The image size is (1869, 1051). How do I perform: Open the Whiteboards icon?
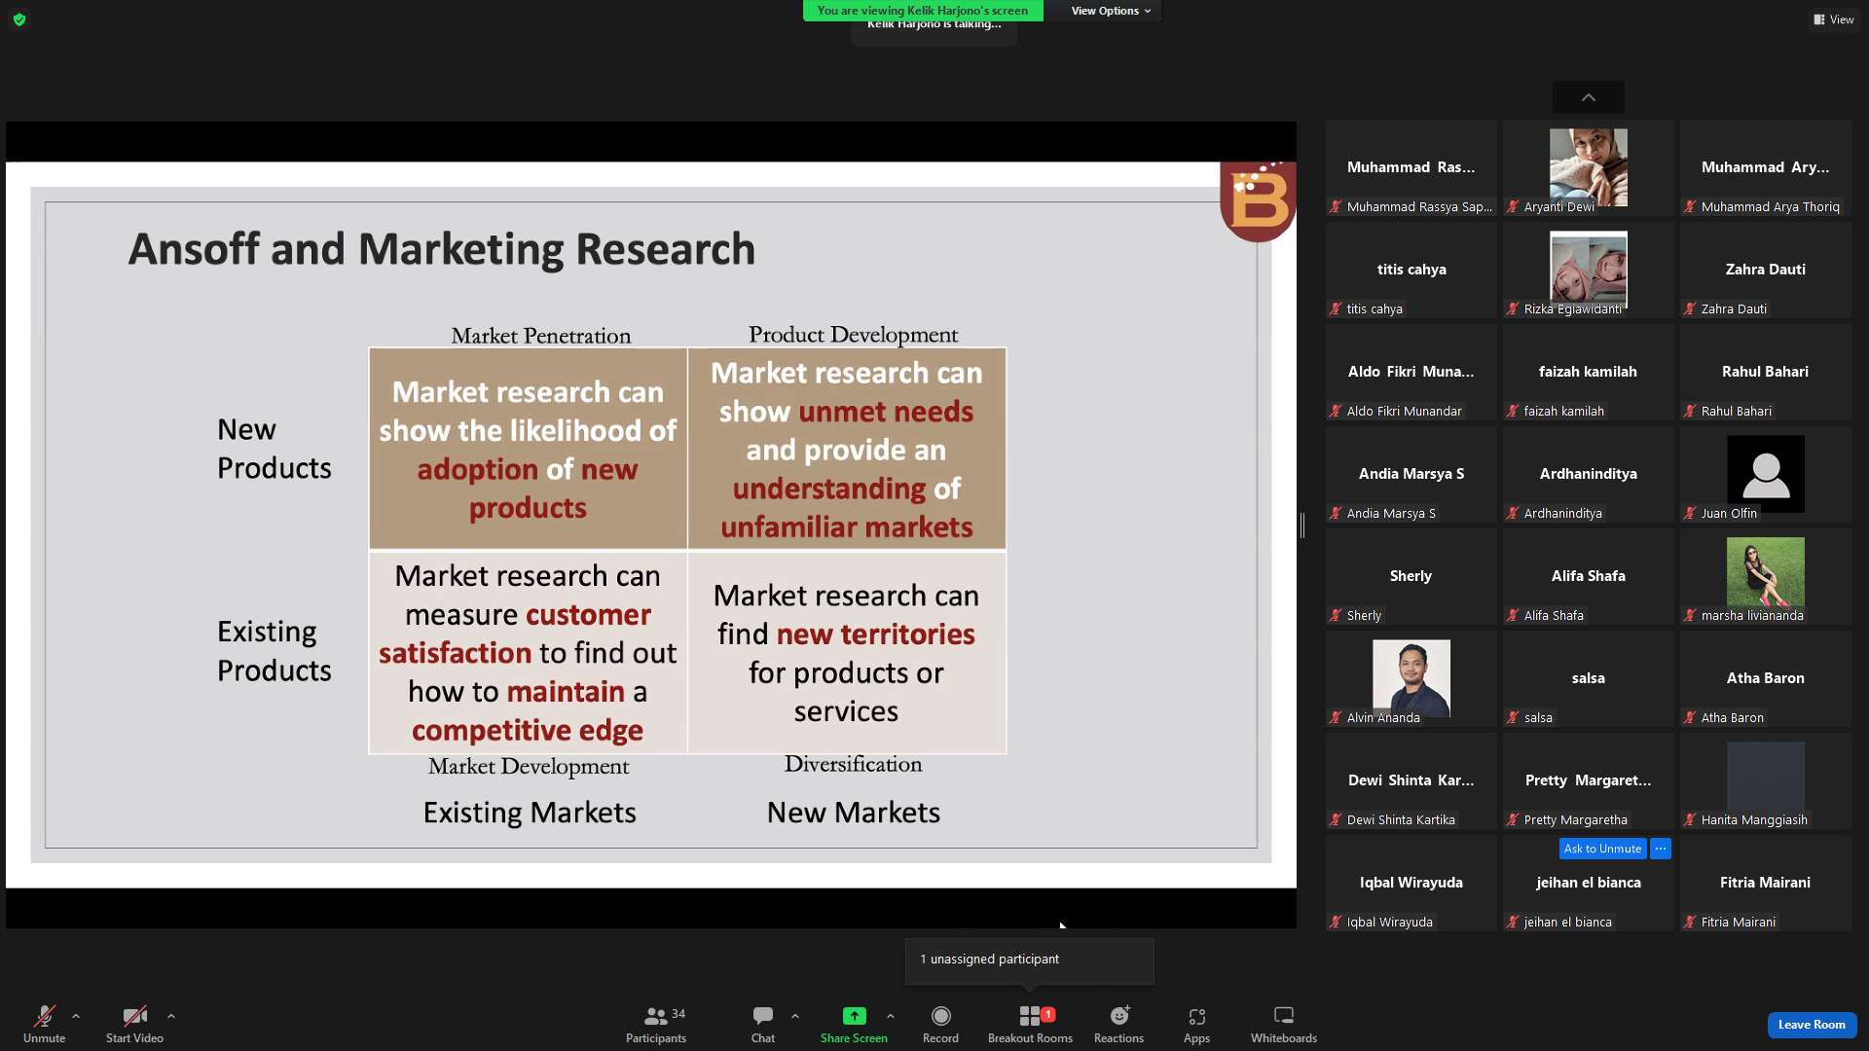(x=1284, y=1016)
